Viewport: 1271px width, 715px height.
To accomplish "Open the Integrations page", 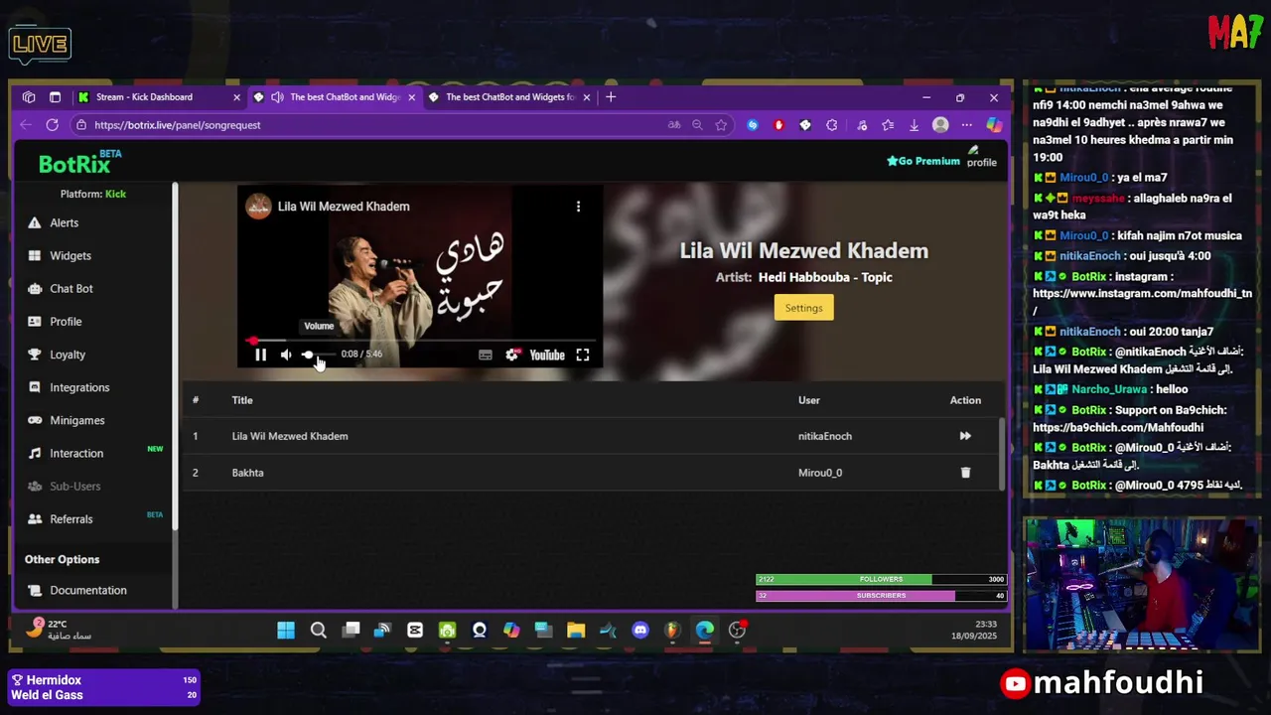I will coord(79,387).
